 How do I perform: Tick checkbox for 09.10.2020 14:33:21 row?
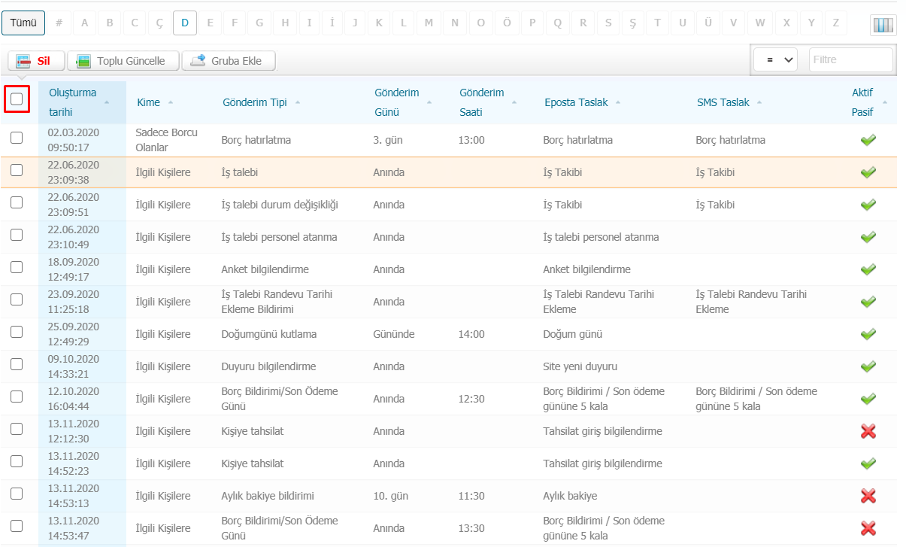click(x=17, y=364)
